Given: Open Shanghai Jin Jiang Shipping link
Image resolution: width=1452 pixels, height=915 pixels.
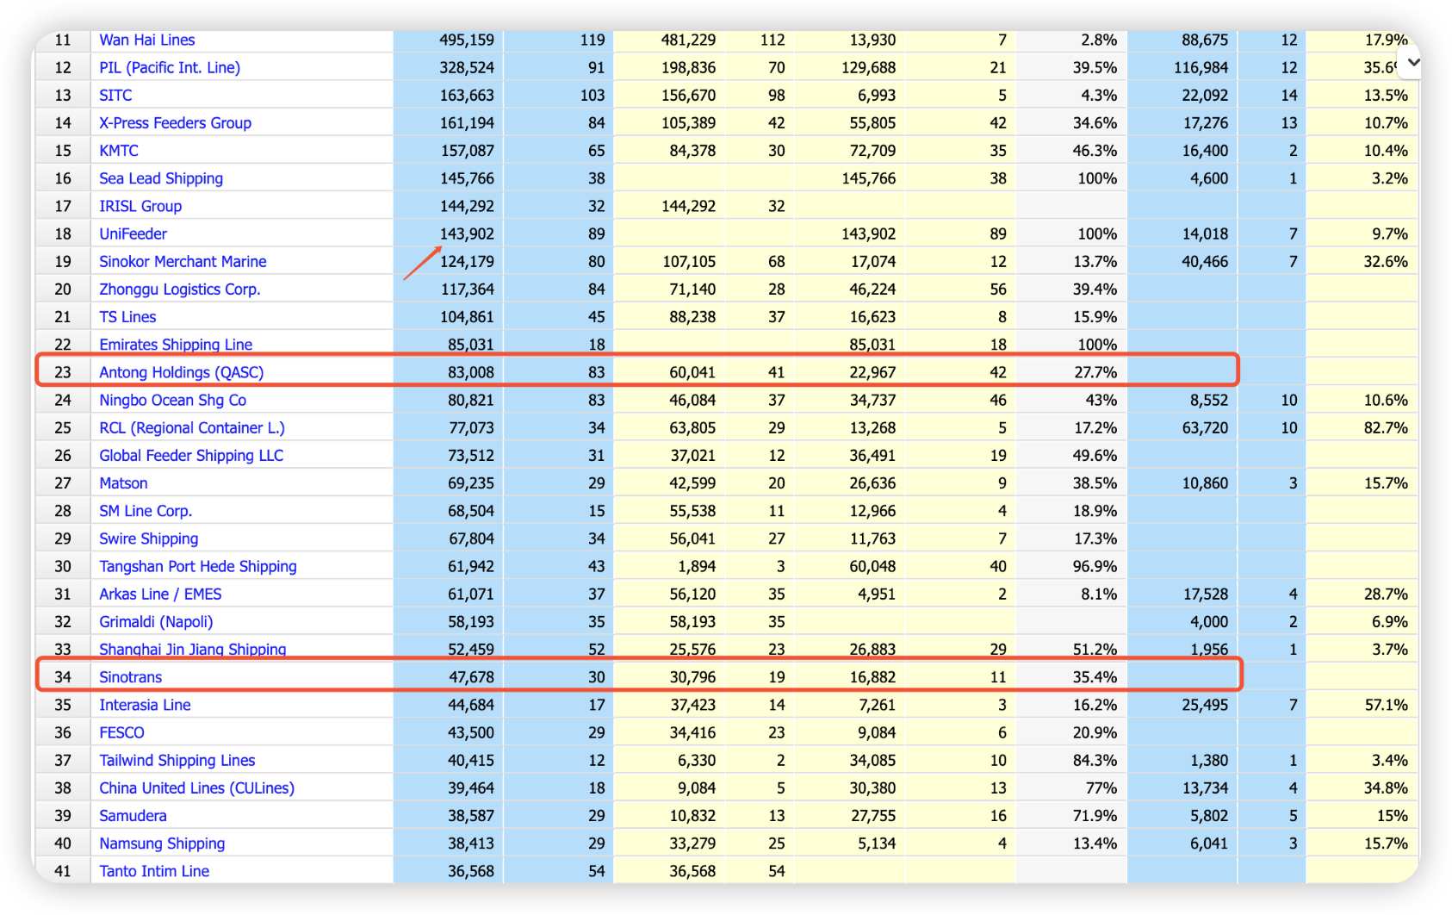Looking at the screenshot, I should pyautogui.click(x=193, y=649).
